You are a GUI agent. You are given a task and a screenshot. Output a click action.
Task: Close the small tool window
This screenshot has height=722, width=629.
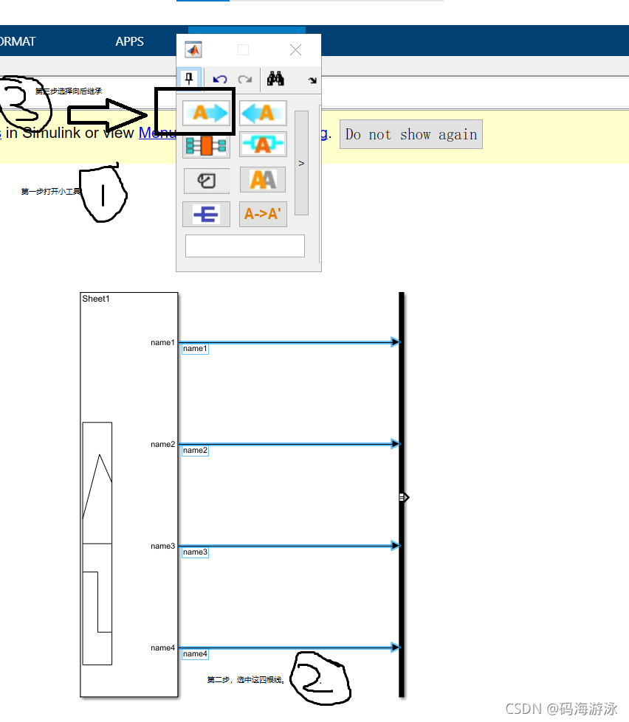click(x=295, y=49)
